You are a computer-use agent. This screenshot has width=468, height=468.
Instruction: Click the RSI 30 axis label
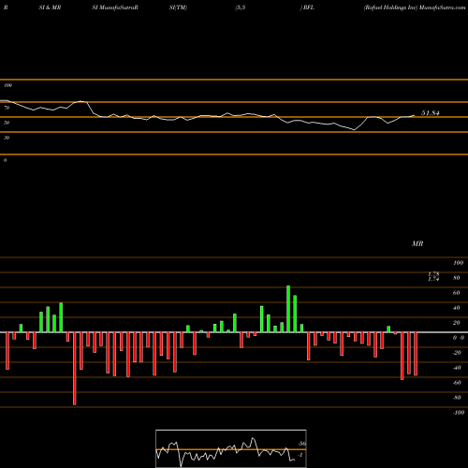(7, 138)
